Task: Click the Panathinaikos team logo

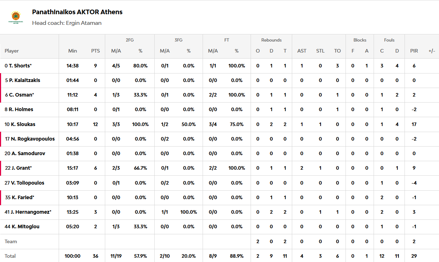Action: 16,17
